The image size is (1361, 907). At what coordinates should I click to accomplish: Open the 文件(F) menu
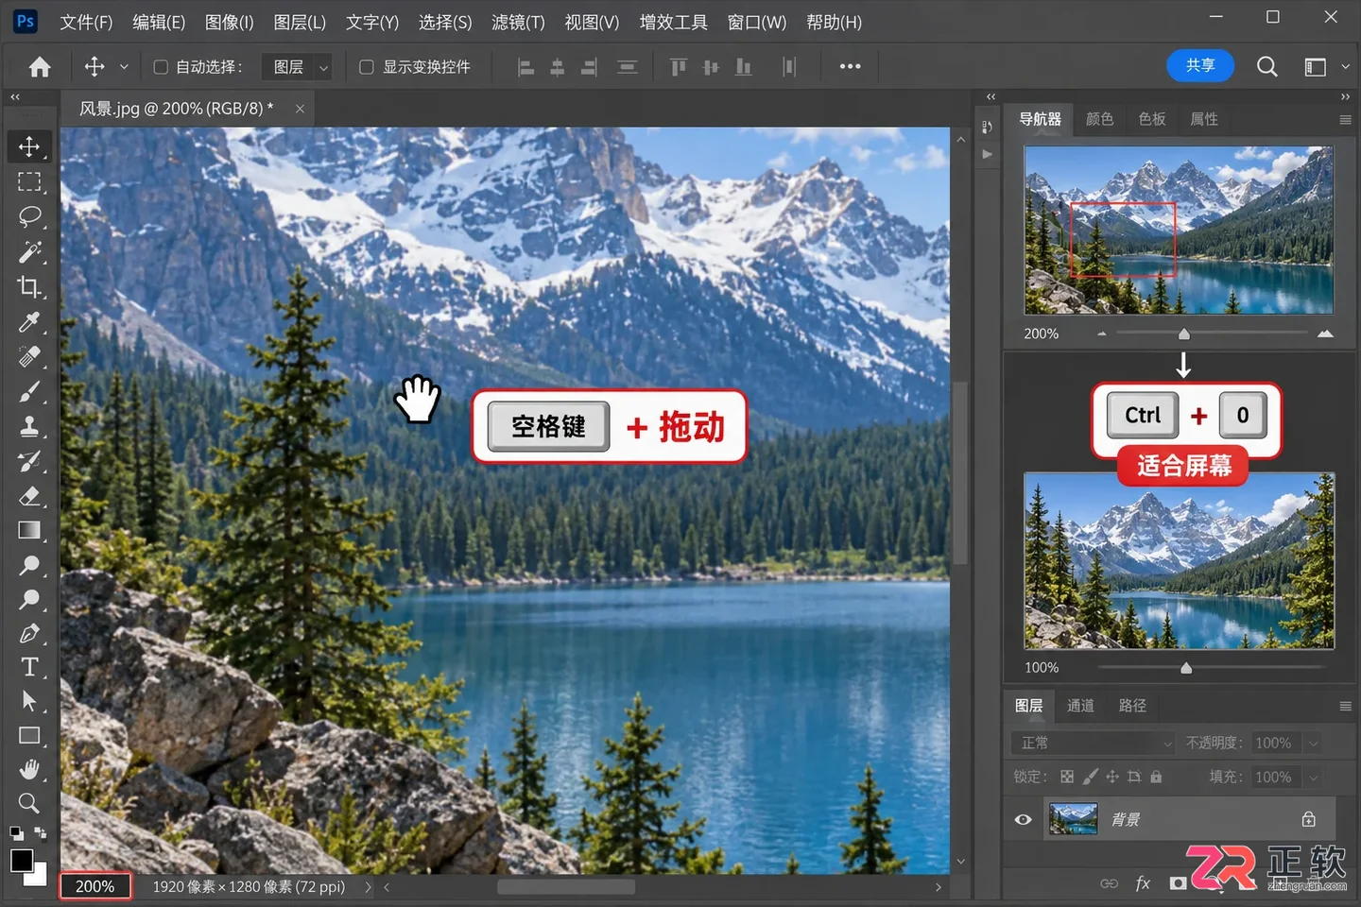pyautogui.click(x=86, y=22)
